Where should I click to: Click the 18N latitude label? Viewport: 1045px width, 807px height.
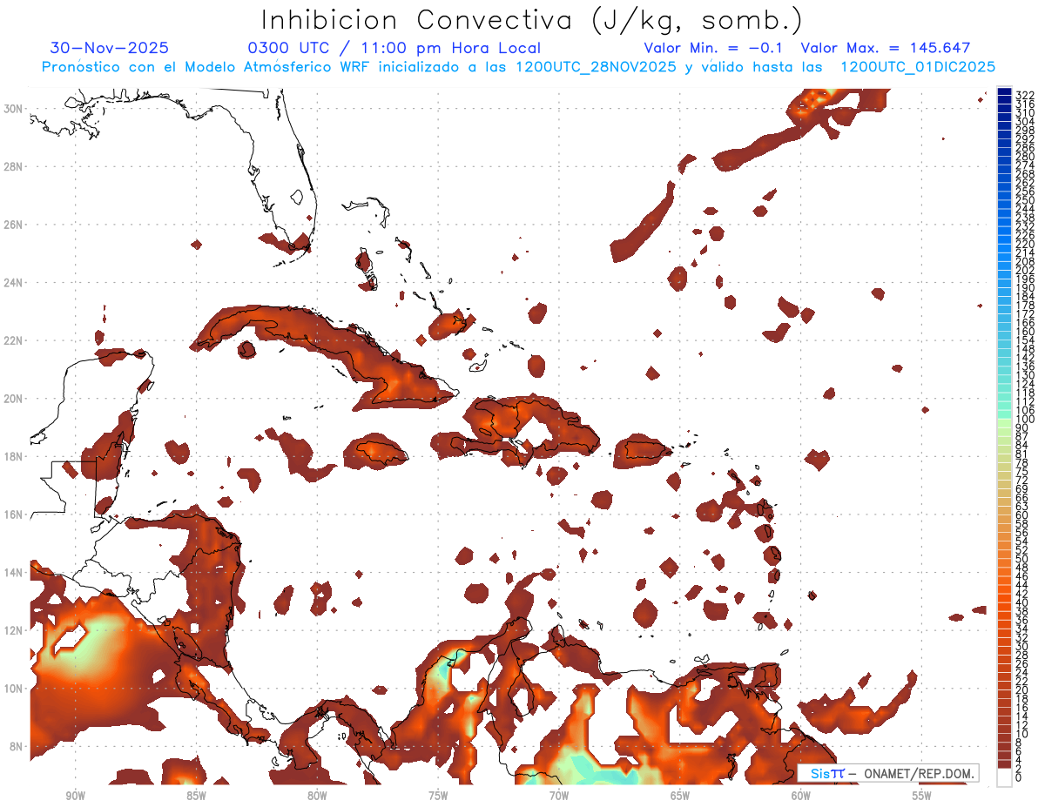tap(13, 456)
